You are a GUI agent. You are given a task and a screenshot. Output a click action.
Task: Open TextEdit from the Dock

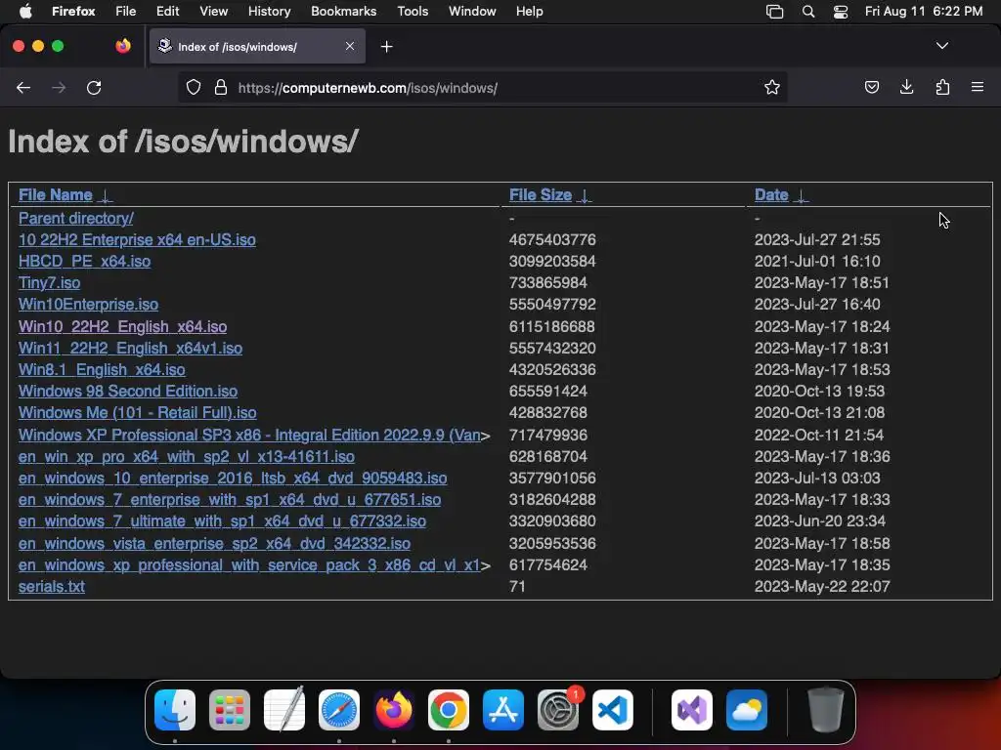(284, 709)
